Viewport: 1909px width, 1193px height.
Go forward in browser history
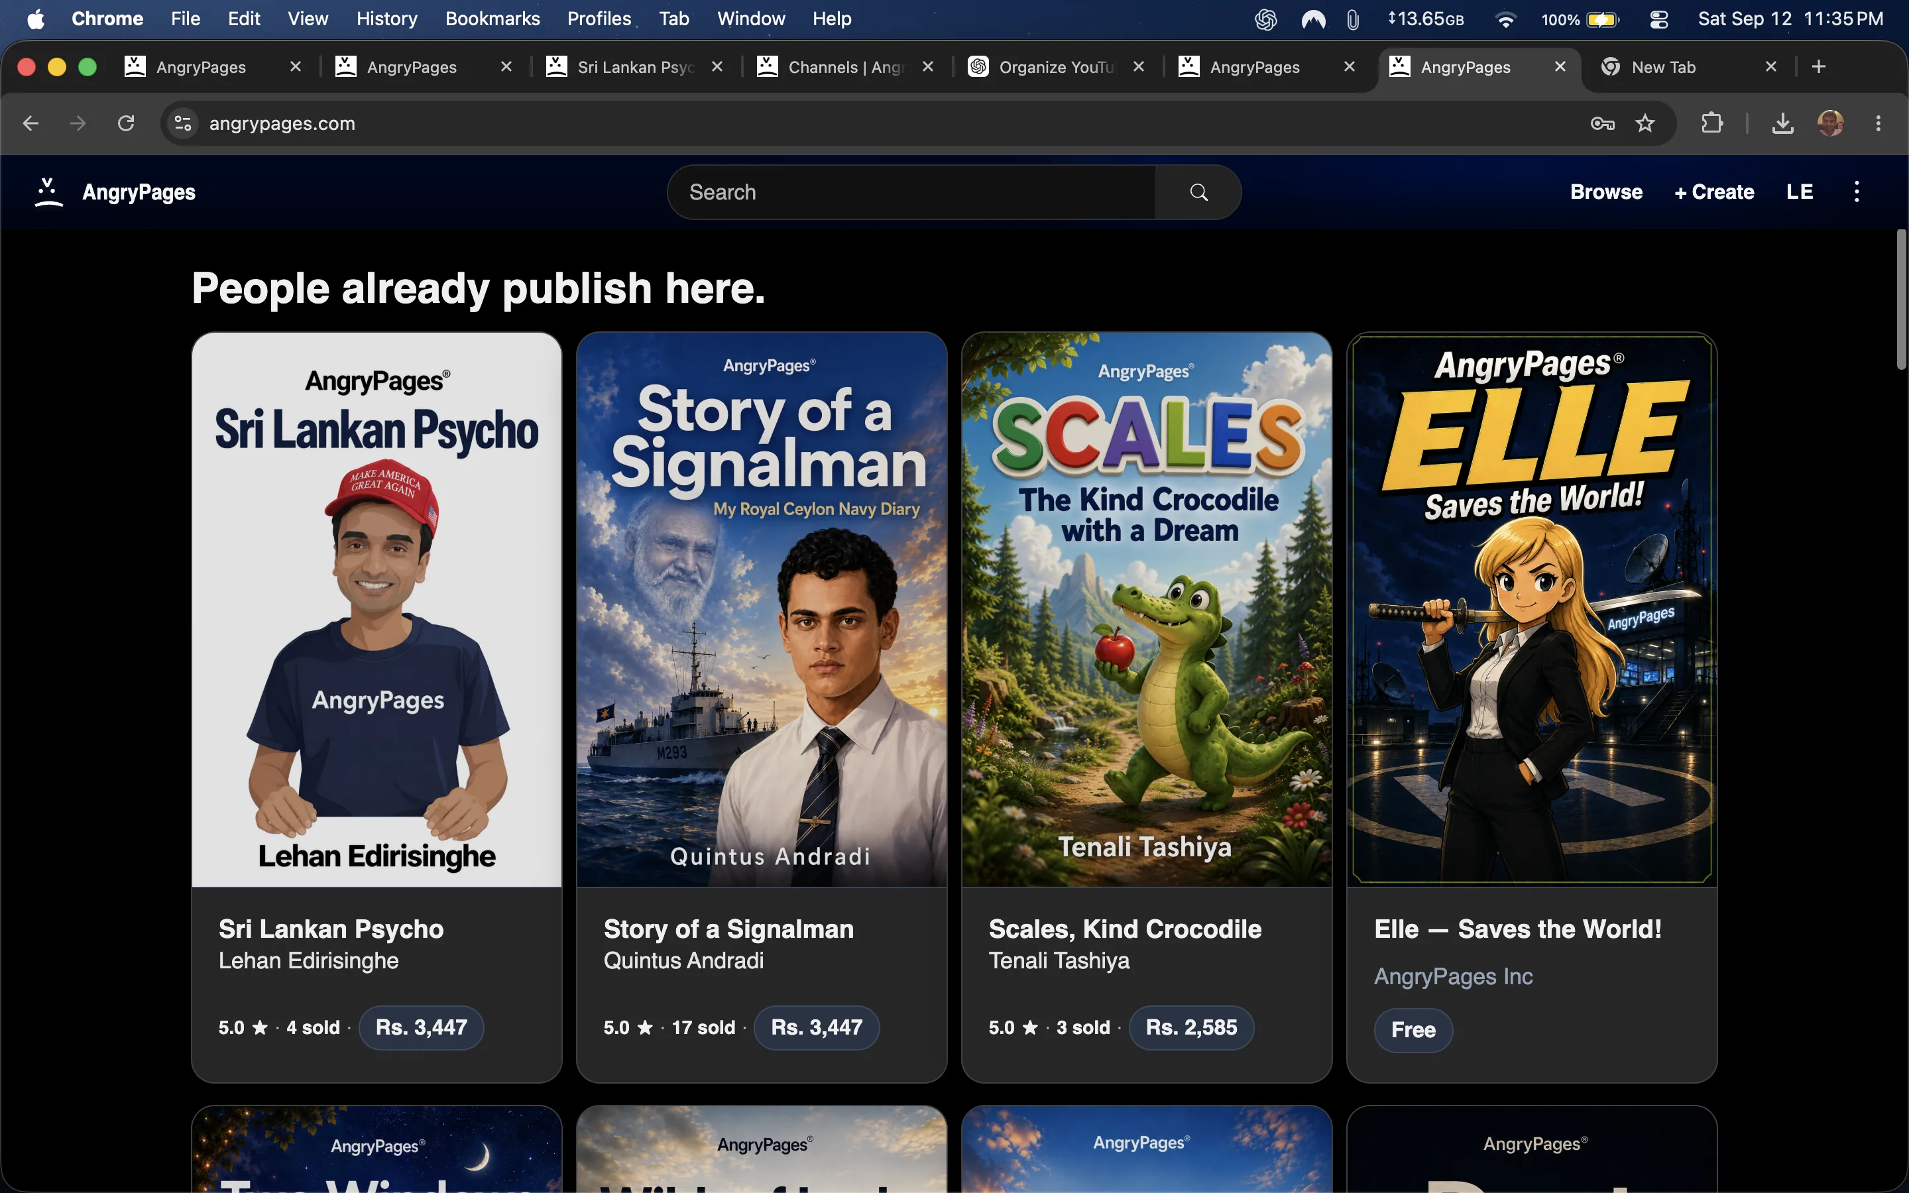(x=78, y=123)
